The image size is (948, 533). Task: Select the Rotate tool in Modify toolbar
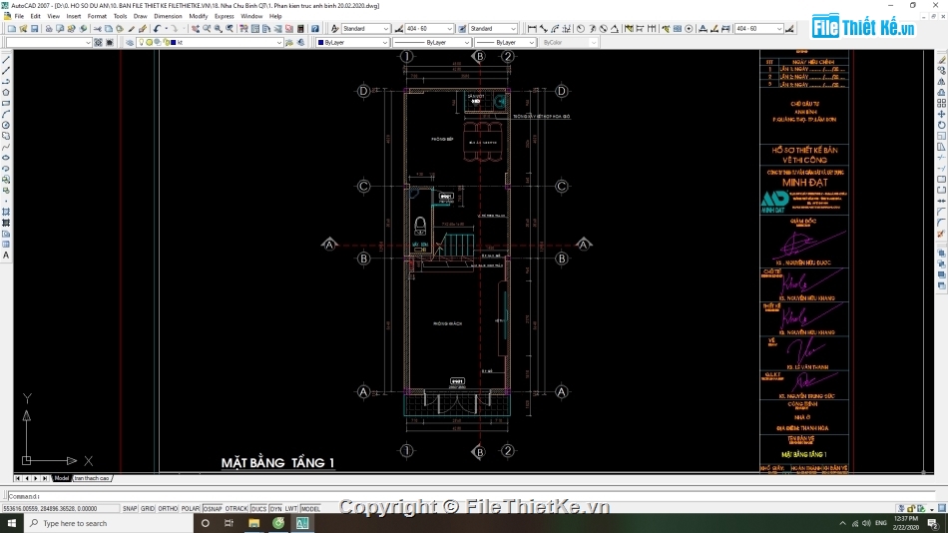[941, 125]
